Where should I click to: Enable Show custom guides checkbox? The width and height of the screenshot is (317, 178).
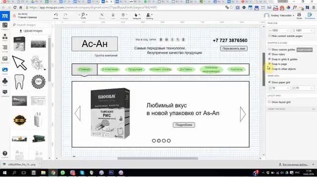(269, 49)
